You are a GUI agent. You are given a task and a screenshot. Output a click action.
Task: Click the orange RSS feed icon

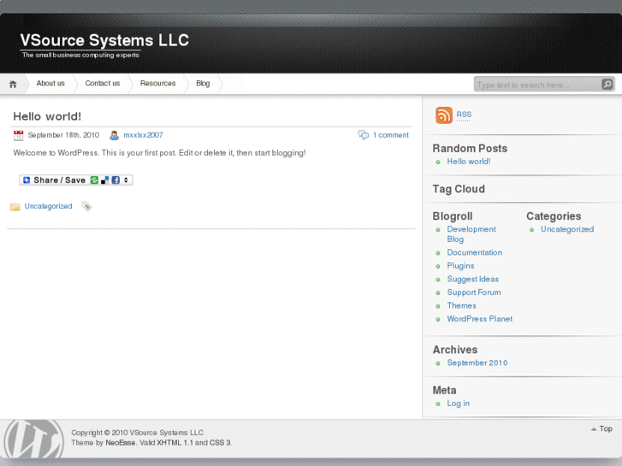pyautogui.click(x=443, y=115)
